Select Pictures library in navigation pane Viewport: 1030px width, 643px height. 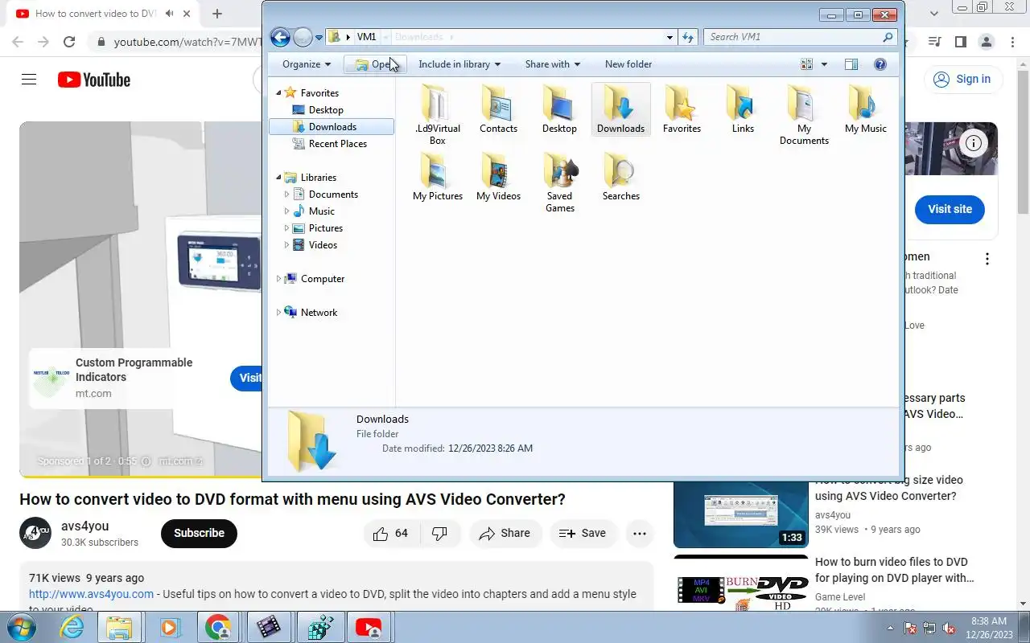coord(325,228)
